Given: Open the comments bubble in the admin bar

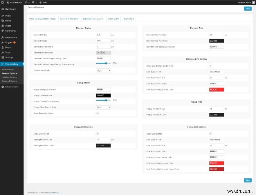Looking at the screenshot, I should (33, 2).
